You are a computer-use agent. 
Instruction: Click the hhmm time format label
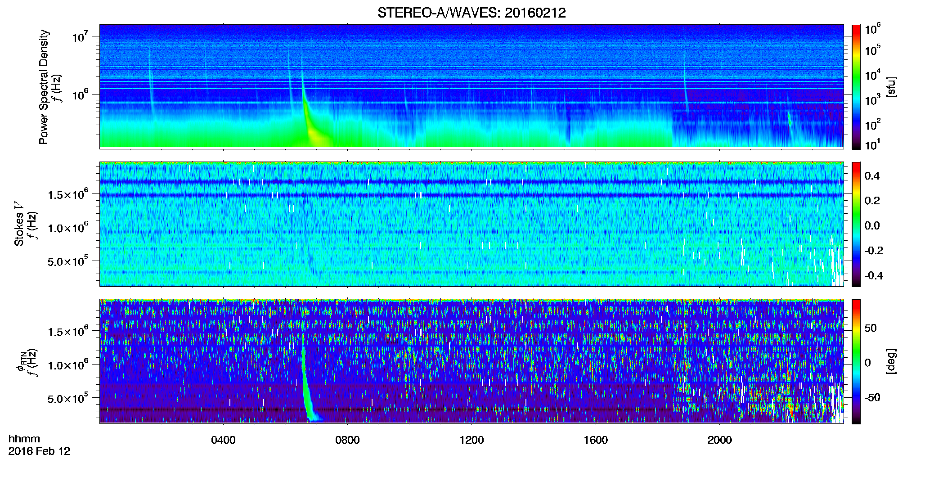tap(24, 439)
